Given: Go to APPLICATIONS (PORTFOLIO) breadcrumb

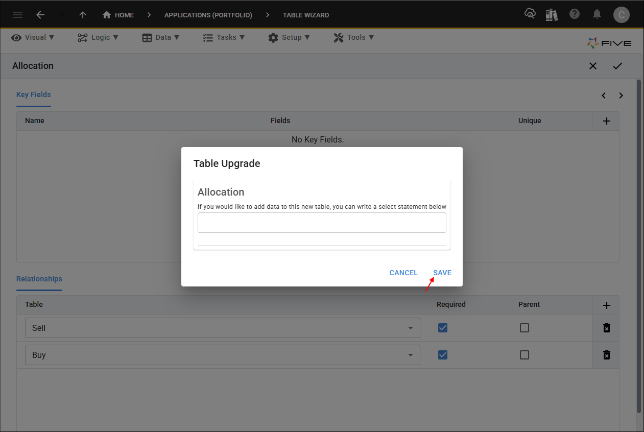Looking at the screenshot, I should click(x=208, y=15).
